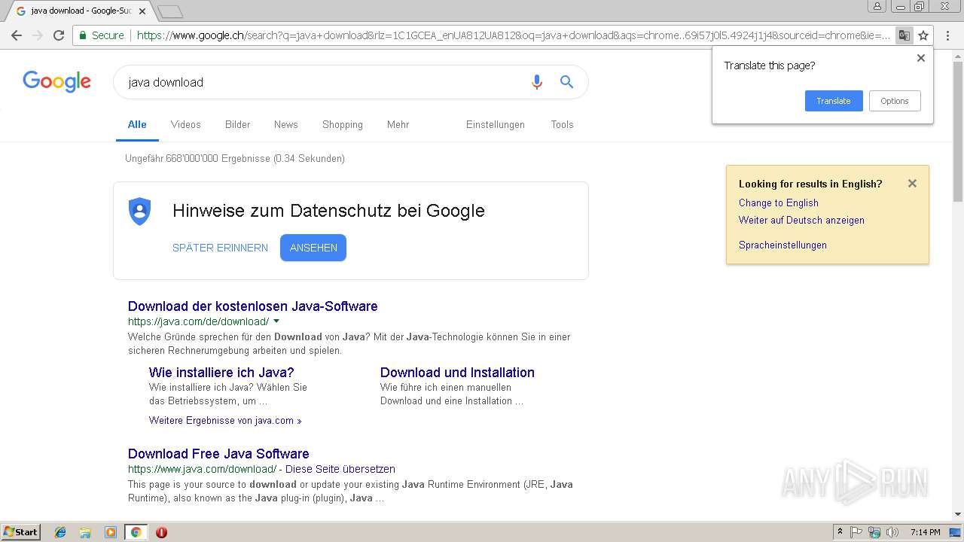The image size is (964, 542).
Task: Select the Alle tab
Action: pyautogui.click(x=137, y=125)
